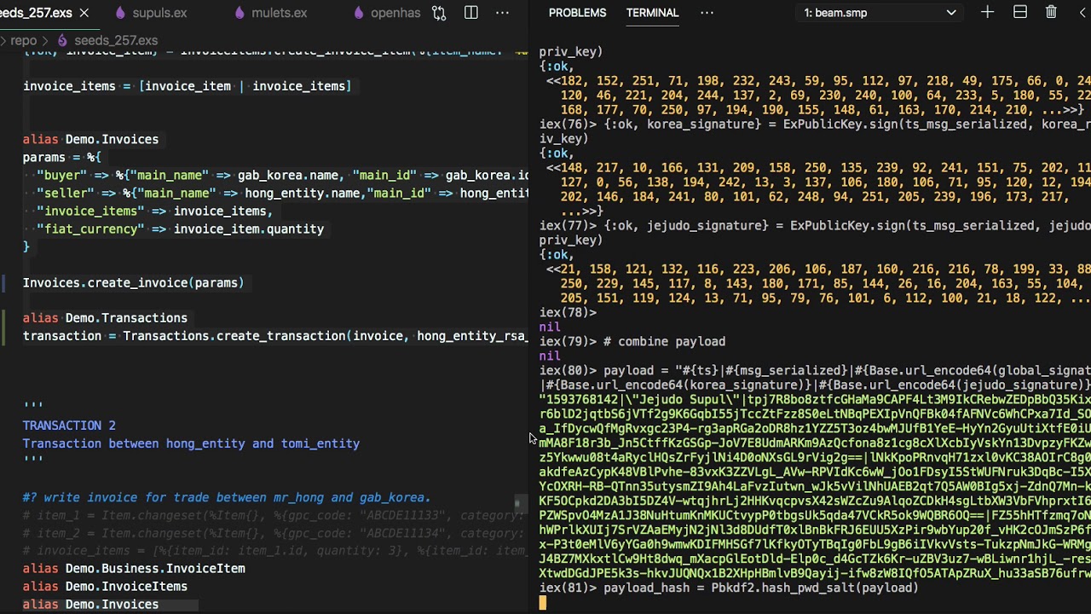Click the 'iex(80)> payload =' terminal line
This screenshot has height=614, width=1091.
(x=815, y=370)
